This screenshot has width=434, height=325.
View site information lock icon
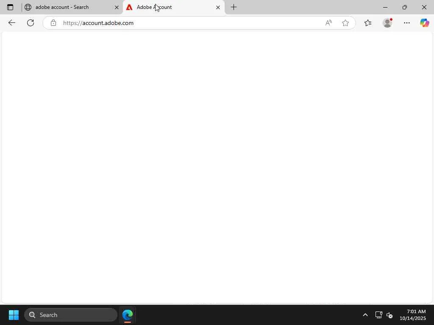[x=53, y=23]
